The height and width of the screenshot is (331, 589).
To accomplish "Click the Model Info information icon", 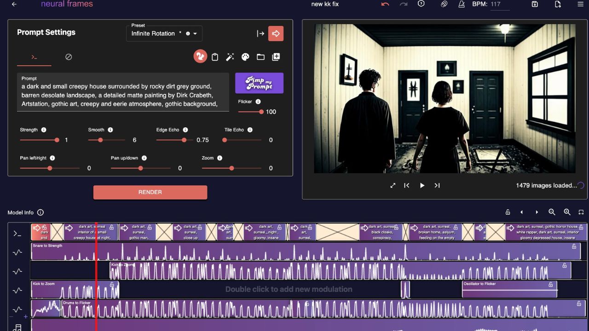I will [40, 212].
